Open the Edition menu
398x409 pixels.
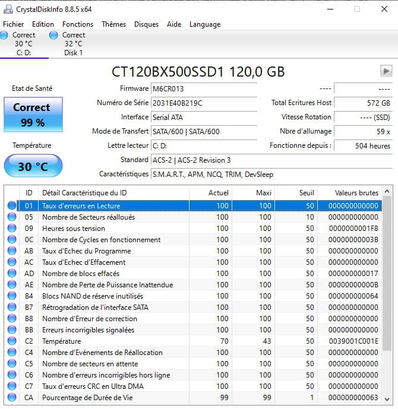(43, 24)
